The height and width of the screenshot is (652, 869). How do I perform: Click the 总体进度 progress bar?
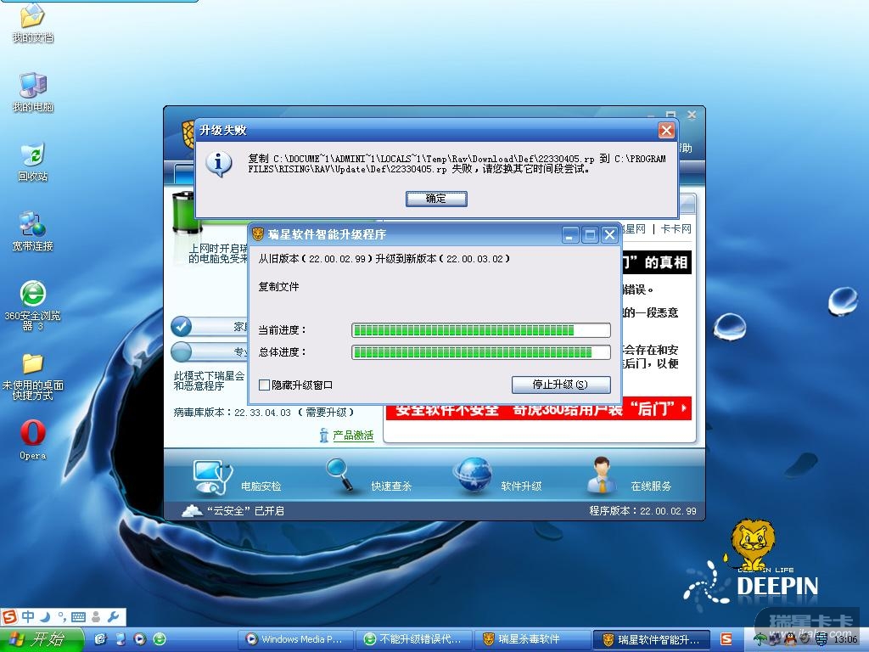[481, 352]
